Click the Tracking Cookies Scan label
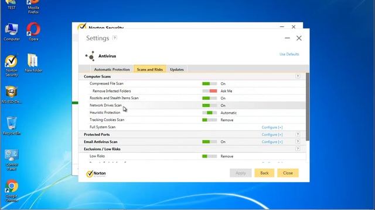The width and height of the screenshot is (375, 210). [107, 120]
